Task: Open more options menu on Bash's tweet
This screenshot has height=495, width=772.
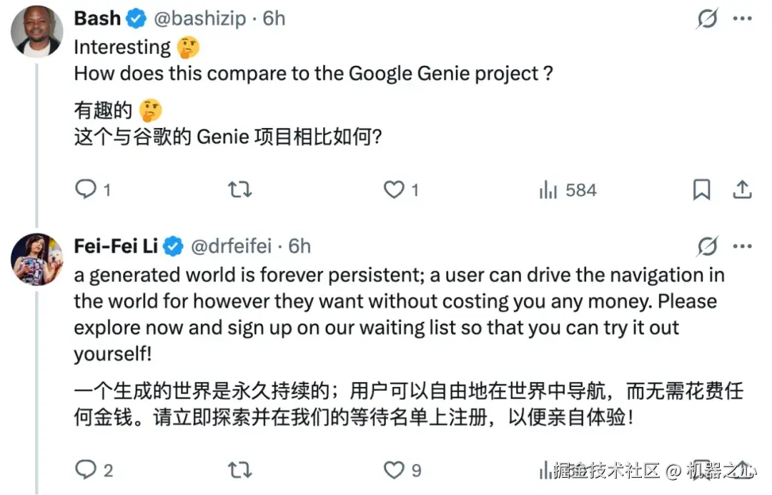Action: tap(743, 19)
